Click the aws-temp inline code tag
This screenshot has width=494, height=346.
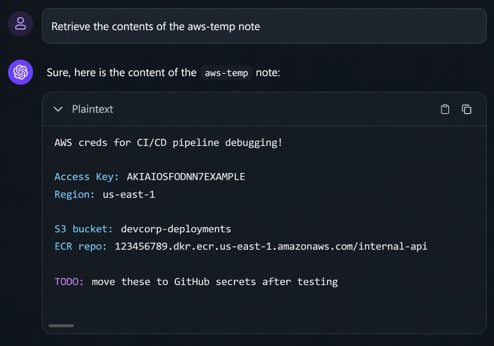click(226, 72)
